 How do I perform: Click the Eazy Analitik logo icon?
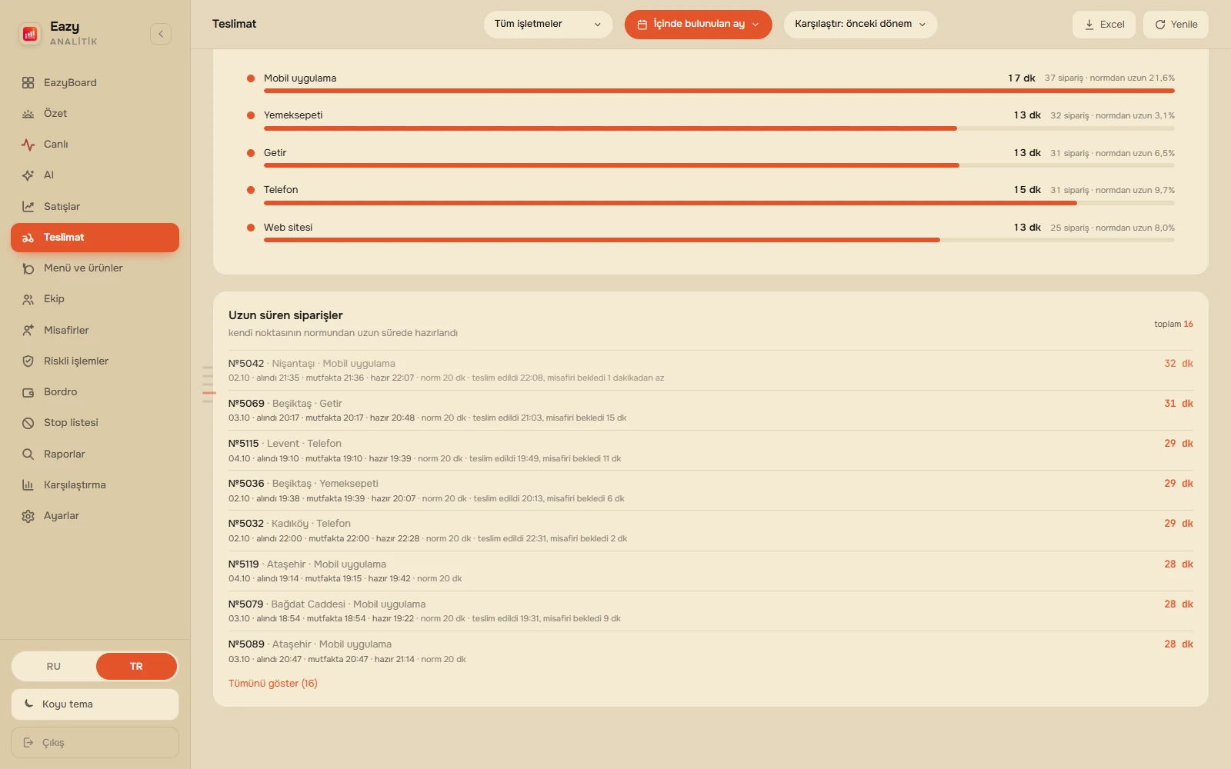[30, 33]
